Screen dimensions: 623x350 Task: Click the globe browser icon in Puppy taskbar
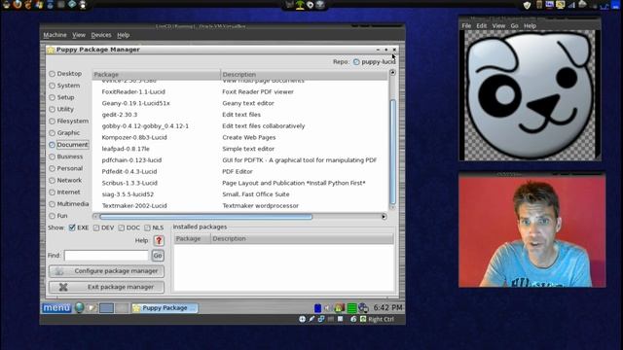pos(79,307)
